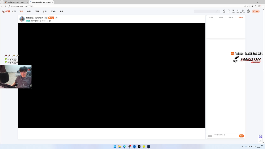
Task: Open 首页 item next to the logo
Action: 14,12
